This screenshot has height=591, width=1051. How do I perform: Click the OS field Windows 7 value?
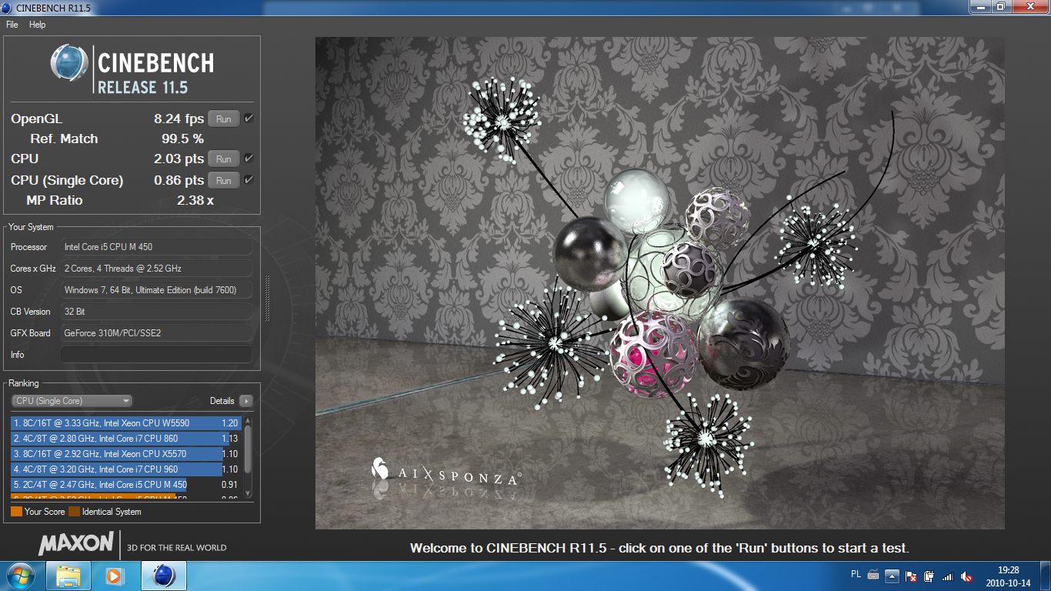point(156,290)
